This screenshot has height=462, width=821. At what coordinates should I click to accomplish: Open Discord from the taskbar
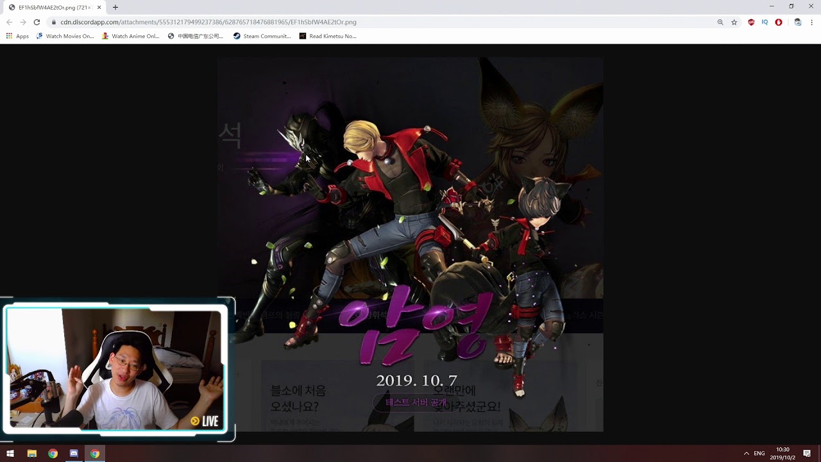(x=74, y=454)
